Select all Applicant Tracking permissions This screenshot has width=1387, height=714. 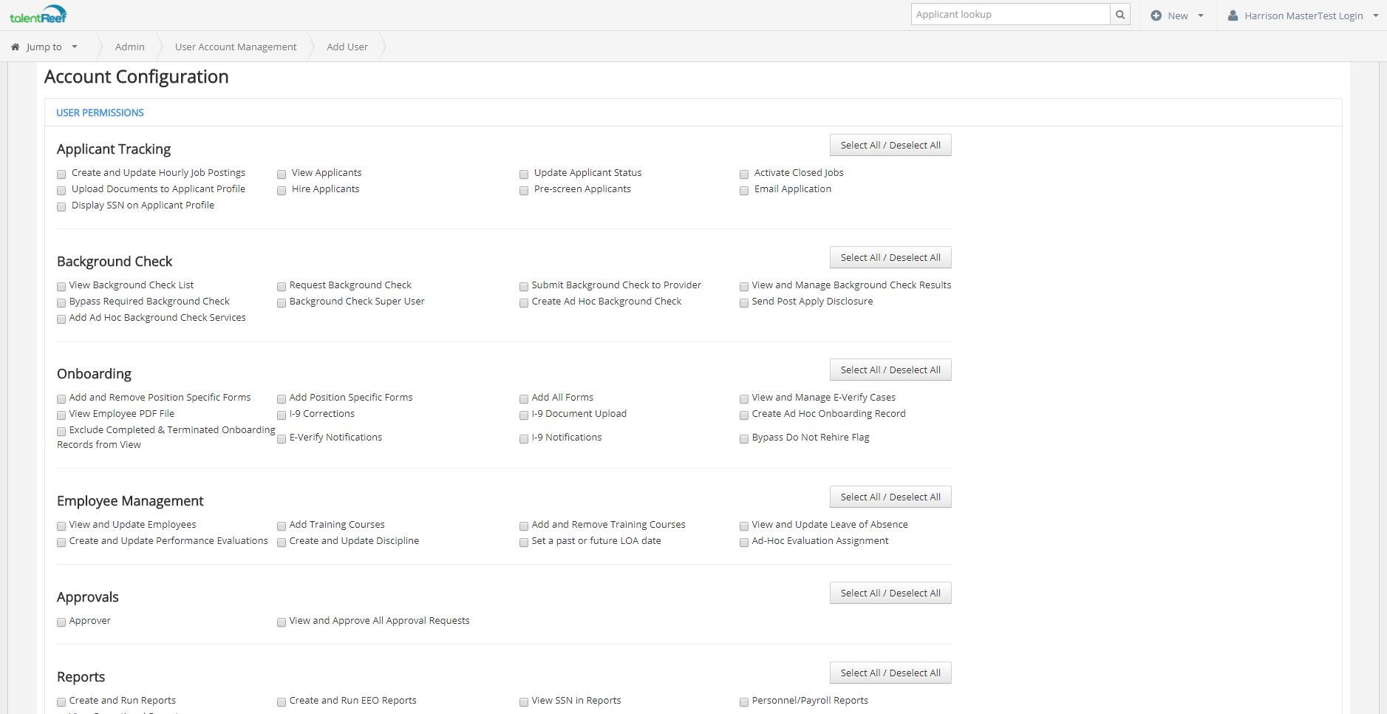(x=890, y=146)
